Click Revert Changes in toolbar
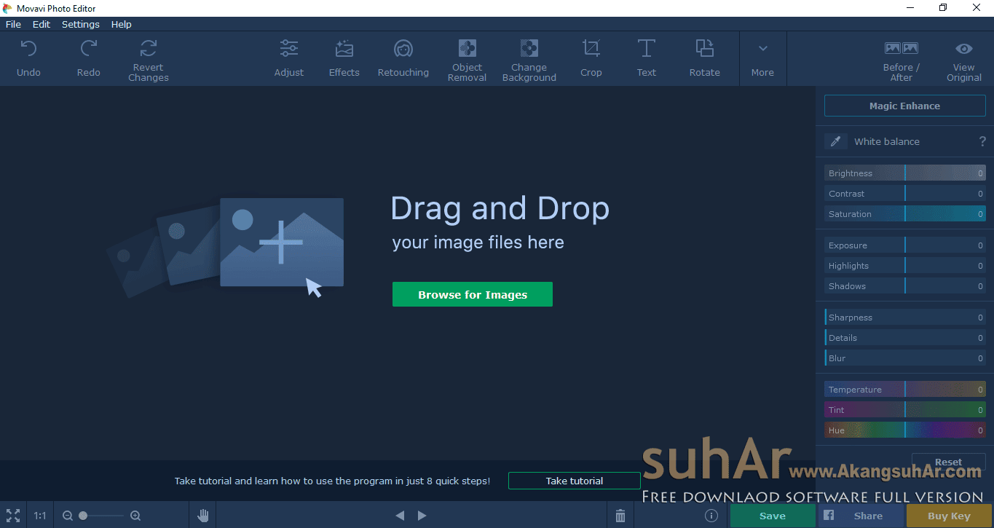The width and height of the screenshot is (994, 528). tap(149, 59)
